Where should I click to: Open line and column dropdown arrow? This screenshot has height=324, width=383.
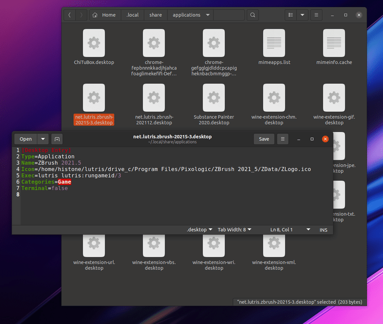click(x=308, y=230)
